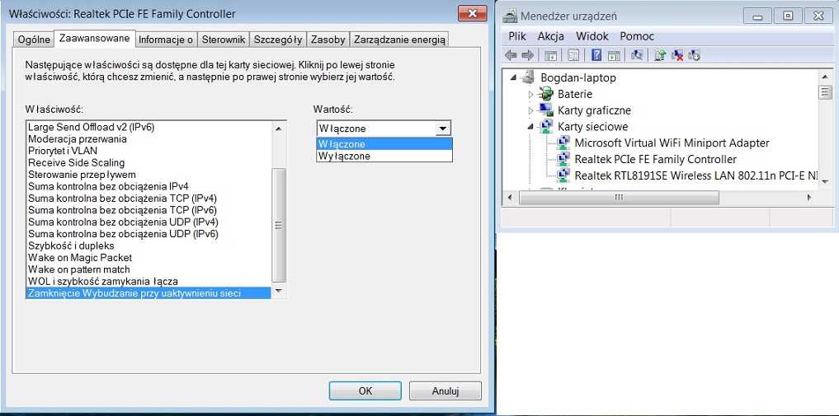Collapse the Bogdan-laptop root node
This screenshot has height=416, width=839.
(x=514, y=78)
